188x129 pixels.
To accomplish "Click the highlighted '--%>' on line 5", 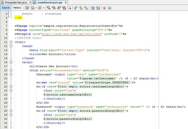I will click(18, 18).
